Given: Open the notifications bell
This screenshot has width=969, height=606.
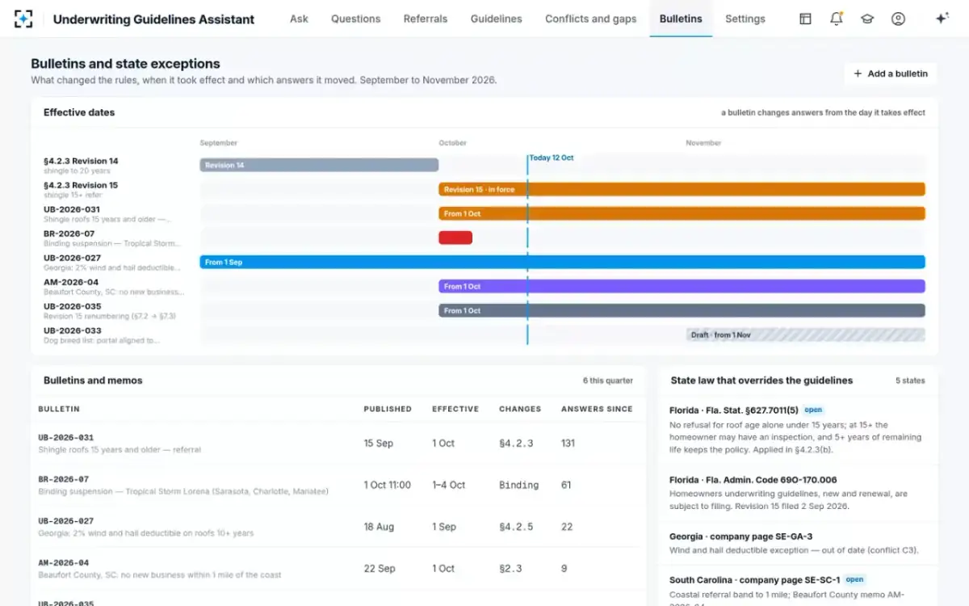Looking at the screenshot, I should tap(837, 19).
